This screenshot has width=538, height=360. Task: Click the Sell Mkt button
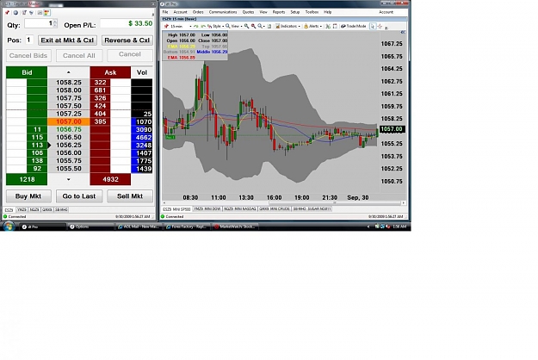pyautogui.click(x=130, y=196)
